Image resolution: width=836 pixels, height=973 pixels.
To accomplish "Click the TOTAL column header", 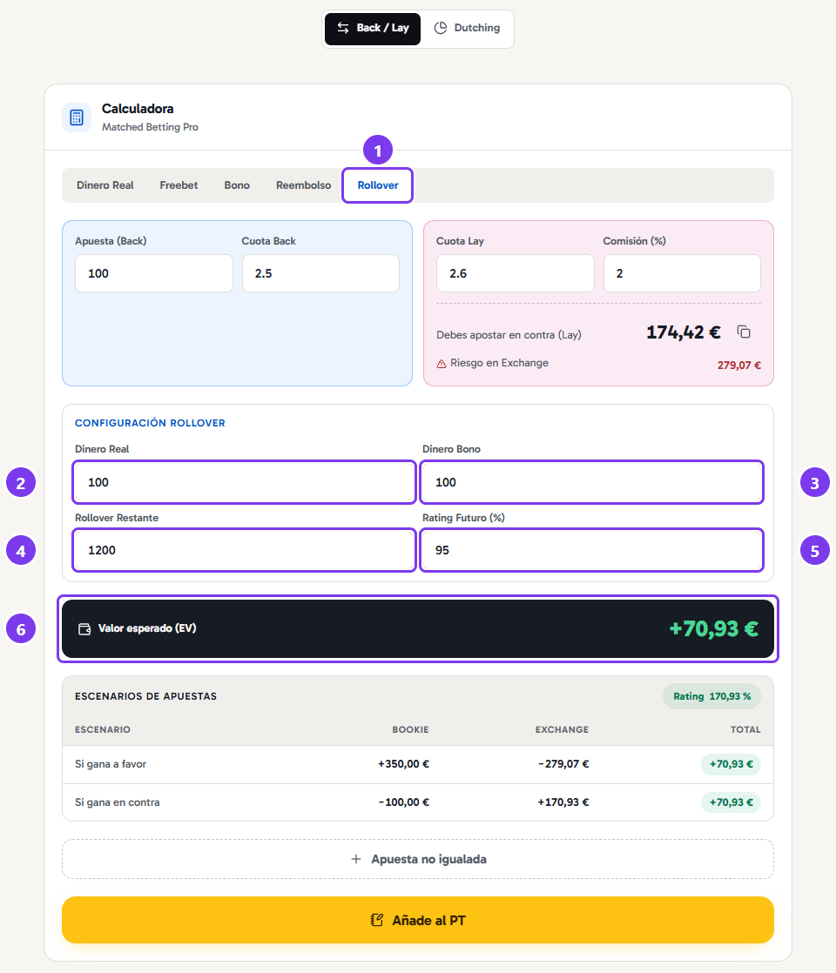I will click(745, 729).
